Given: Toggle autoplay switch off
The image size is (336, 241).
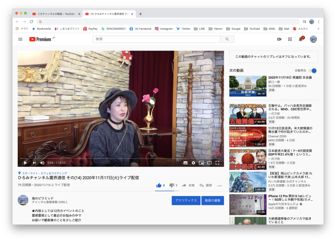Looking at the screenshot, I should (312, 70).
